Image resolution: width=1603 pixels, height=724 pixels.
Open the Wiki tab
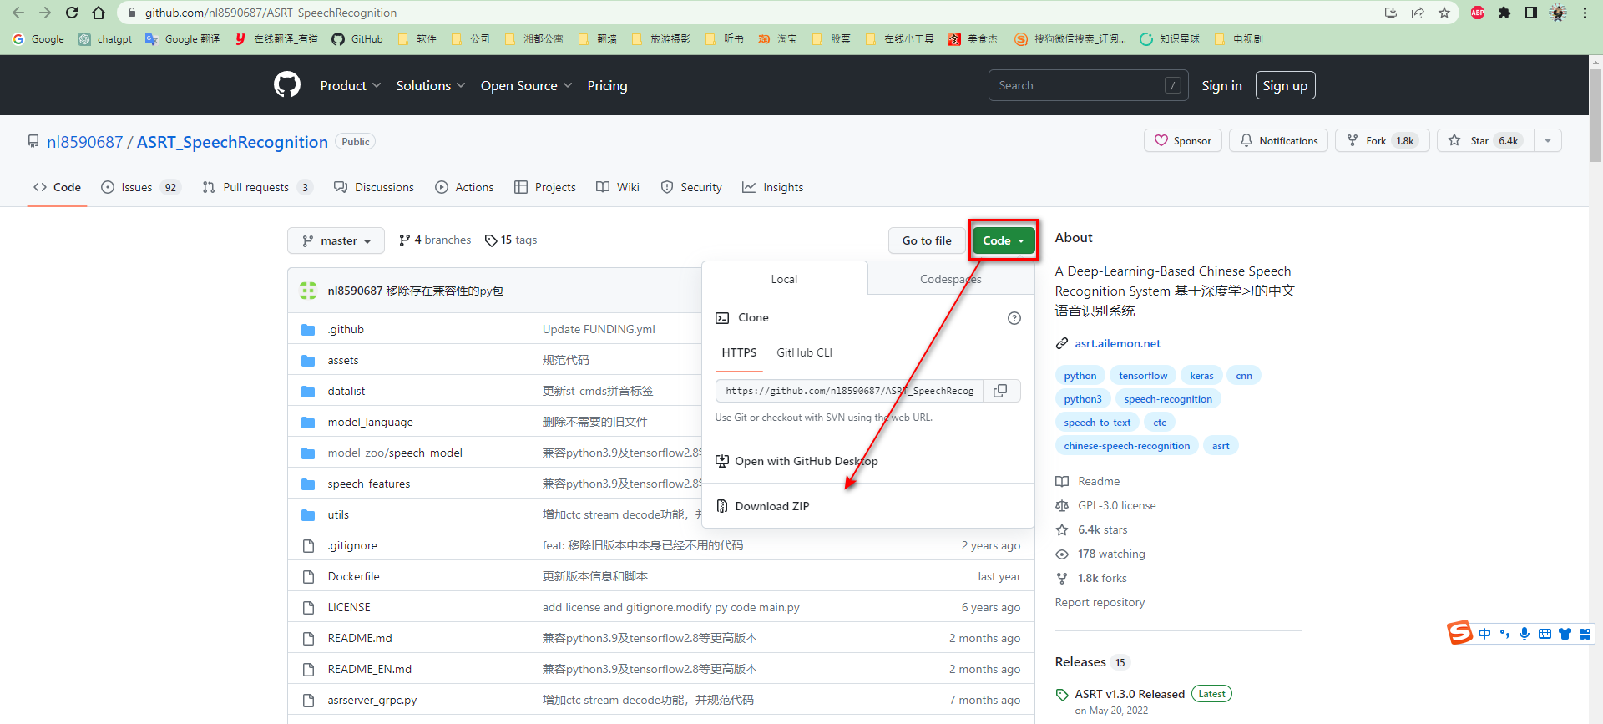point(618,187)
